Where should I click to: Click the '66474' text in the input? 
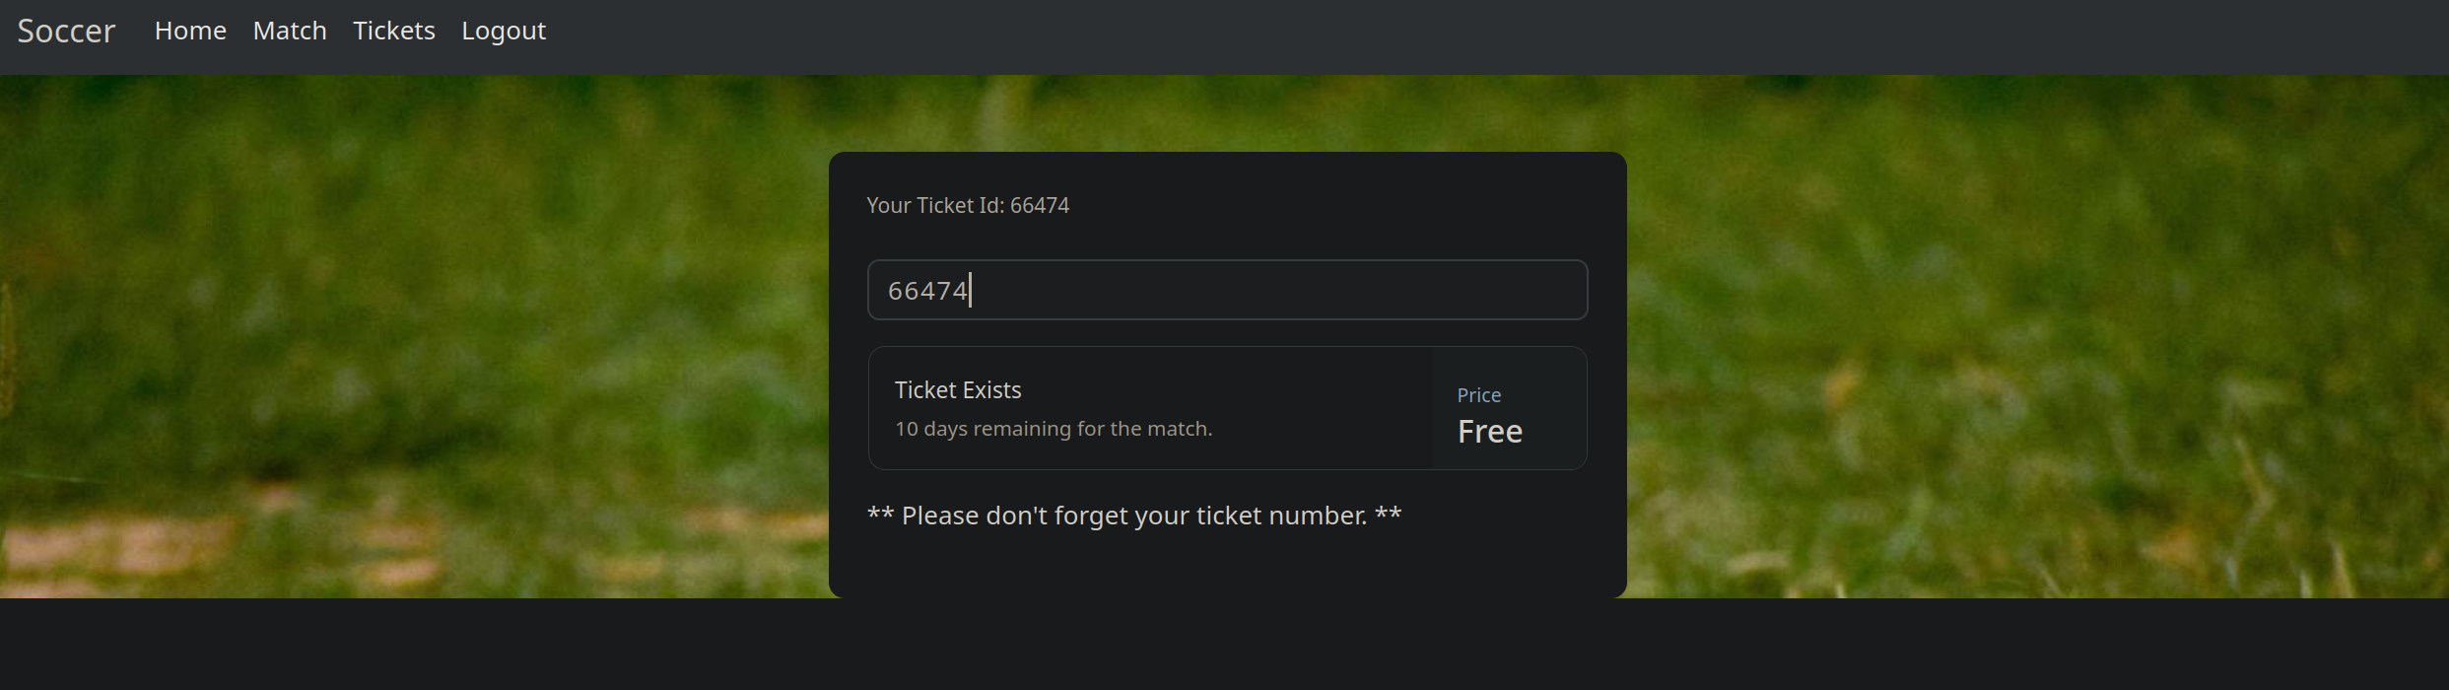click(927, 291)
